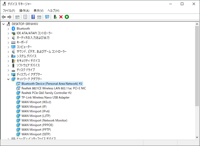Select the ディスク ドライブ category
200x146 pixels.
point(26,70)
